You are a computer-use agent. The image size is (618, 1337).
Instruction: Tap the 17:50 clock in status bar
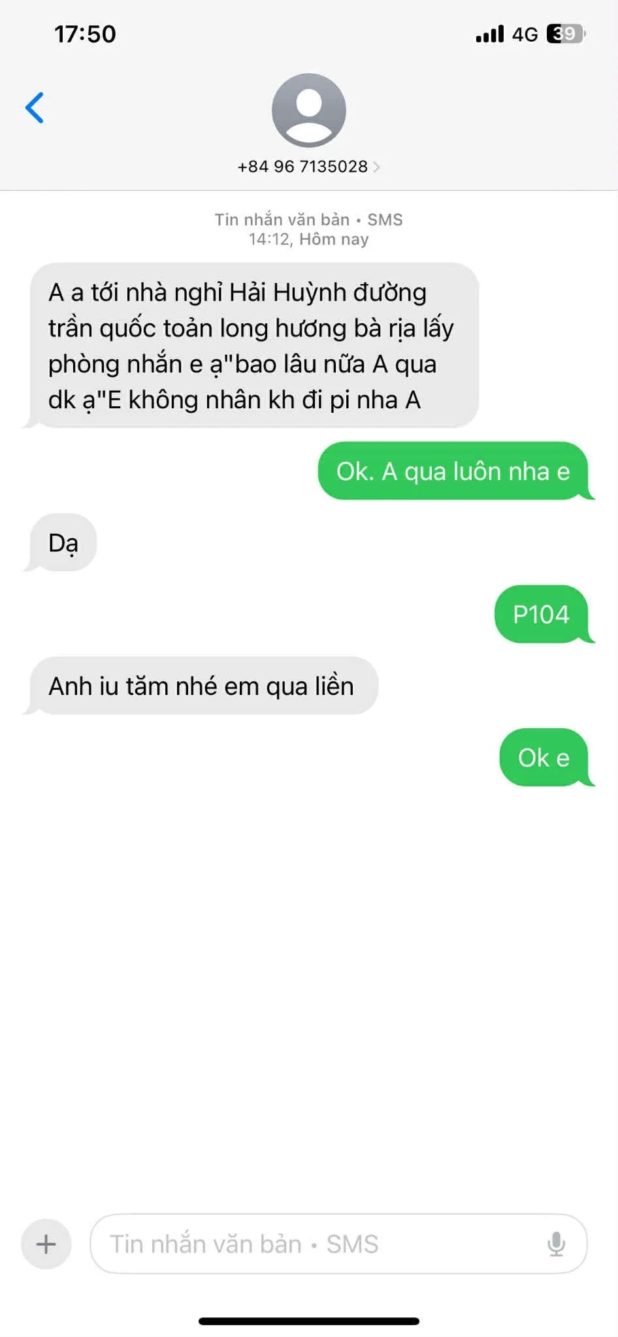click(85, 34)
